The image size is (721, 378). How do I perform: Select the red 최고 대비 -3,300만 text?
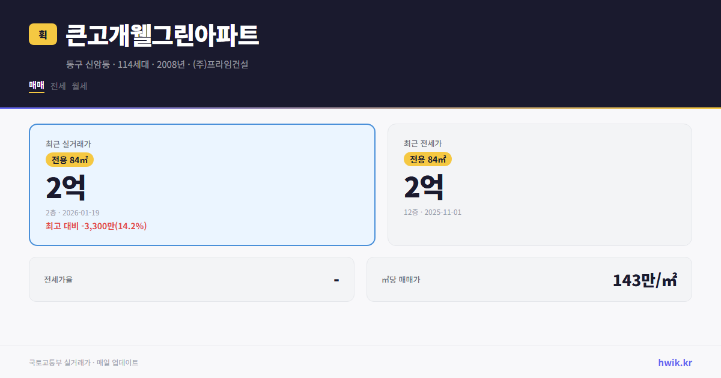[x=95, y=227]
